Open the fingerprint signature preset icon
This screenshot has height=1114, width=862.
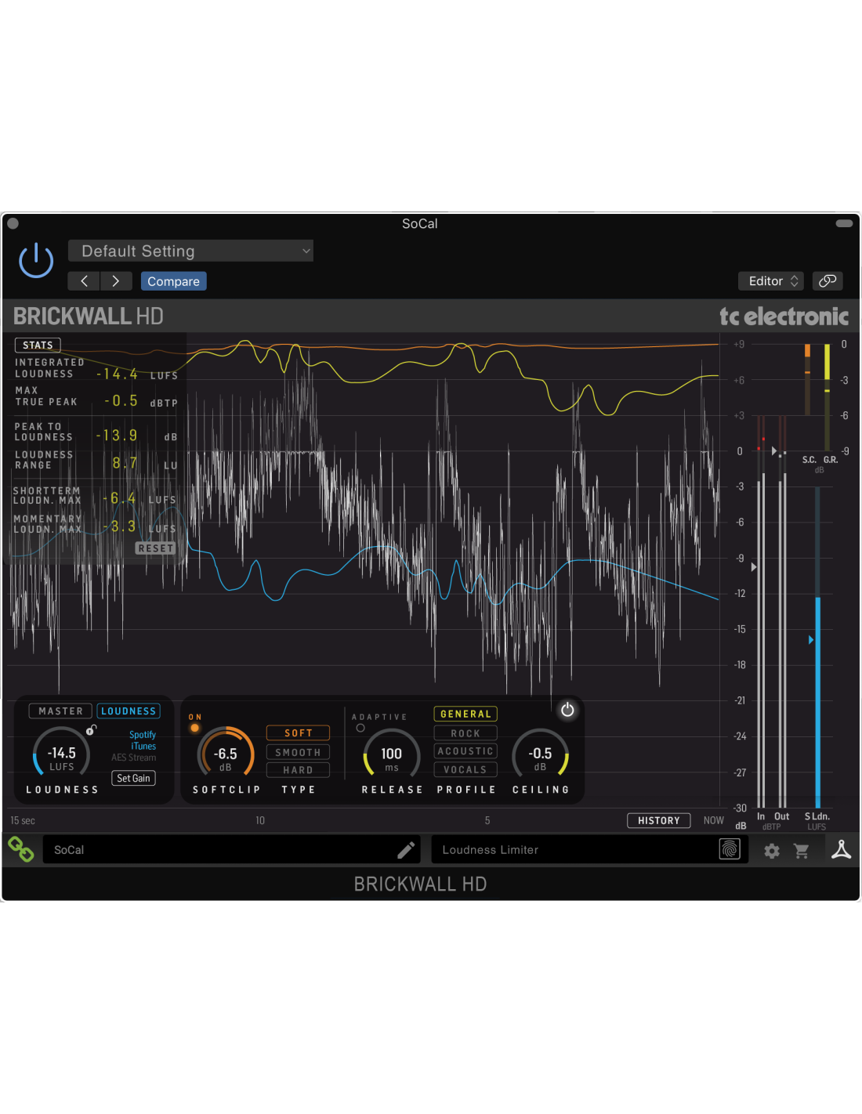[729, 849]
